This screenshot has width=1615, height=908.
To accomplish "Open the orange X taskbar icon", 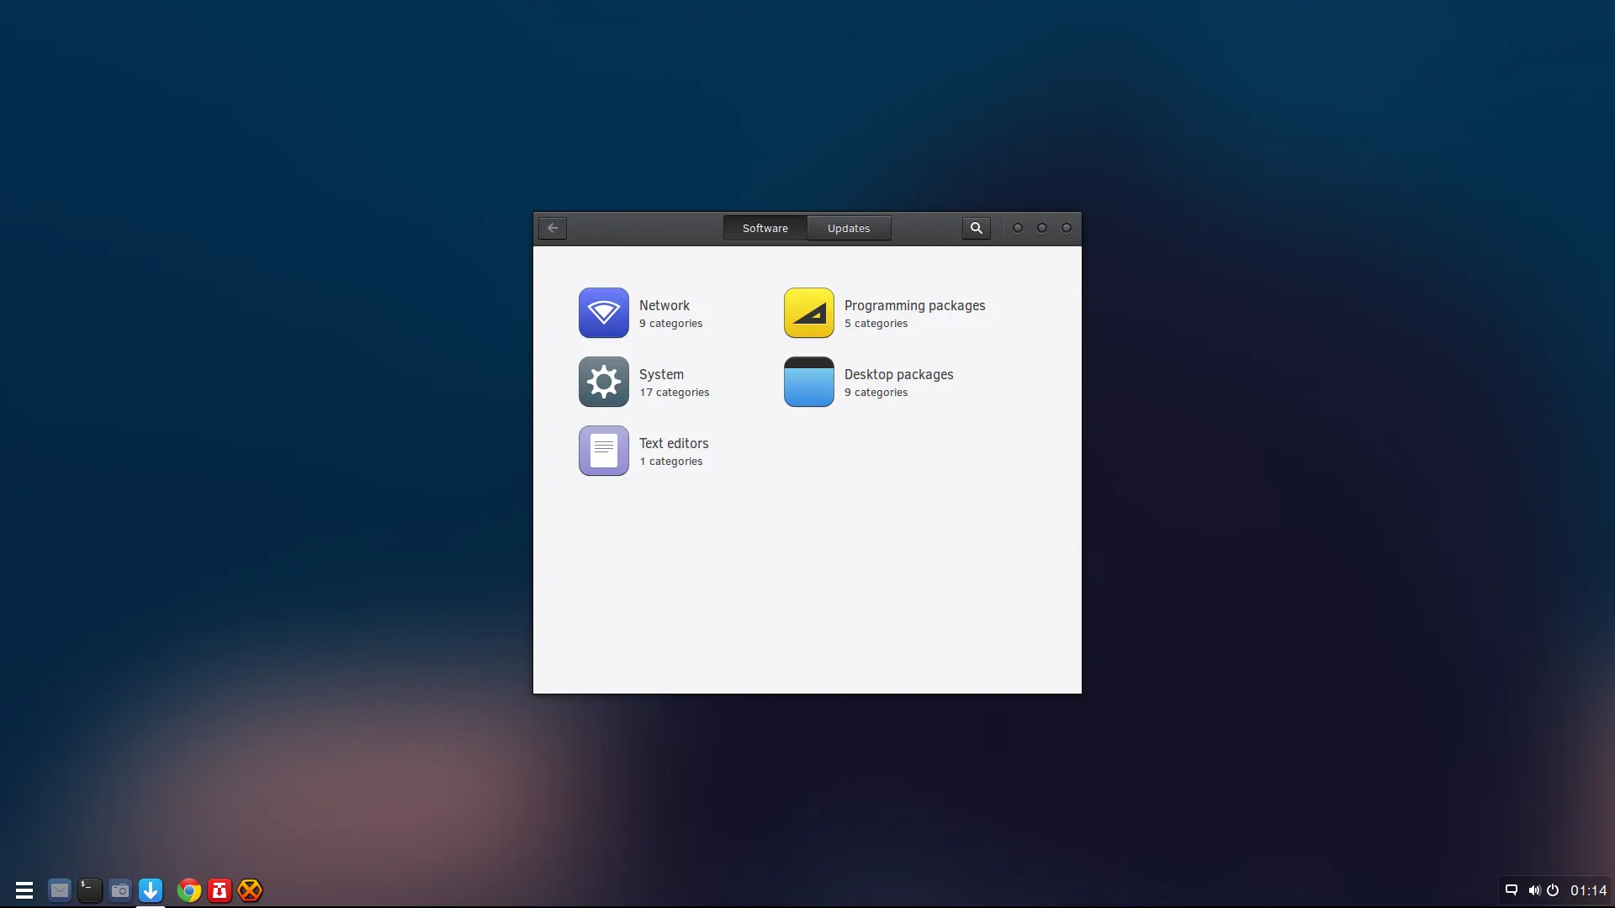I will [250, 890].
